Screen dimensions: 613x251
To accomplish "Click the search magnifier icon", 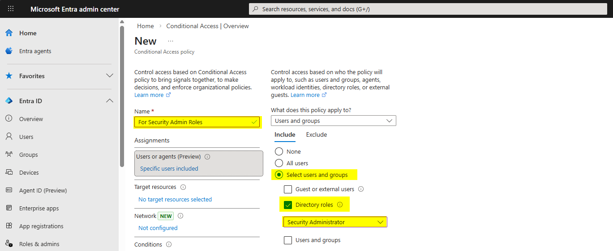I will (x=256, y=9).
